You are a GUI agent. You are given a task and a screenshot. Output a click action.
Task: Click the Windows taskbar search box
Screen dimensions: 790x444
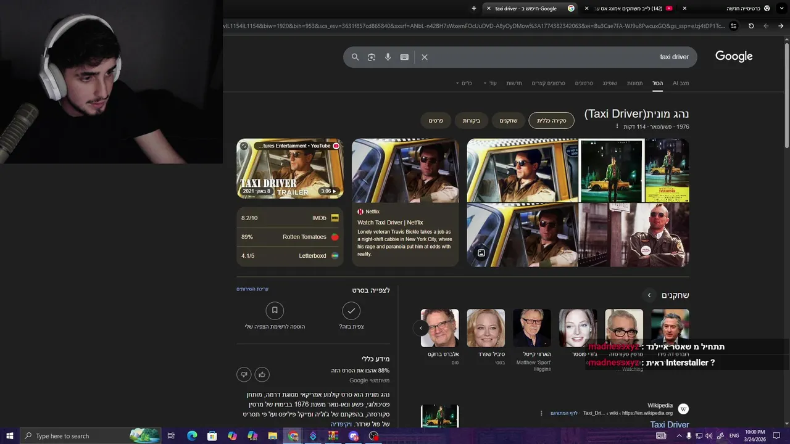point(89,436)
